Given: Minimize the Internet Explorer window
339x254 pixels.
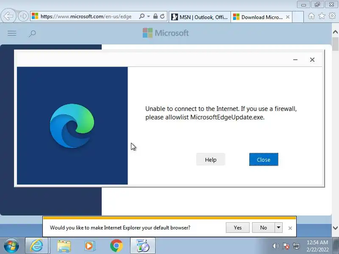Looking at the screenshot, I should point(303,5).
